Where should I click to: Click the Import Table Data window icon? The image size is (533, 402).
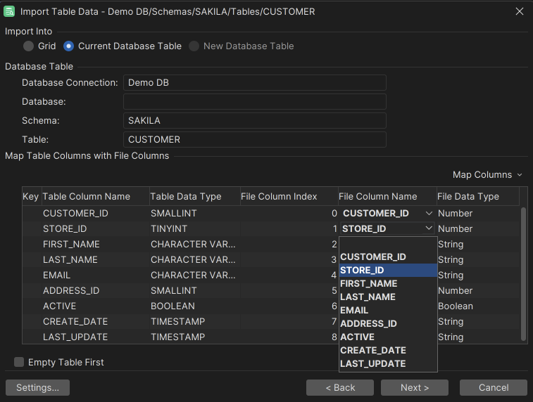coord(10,11)
